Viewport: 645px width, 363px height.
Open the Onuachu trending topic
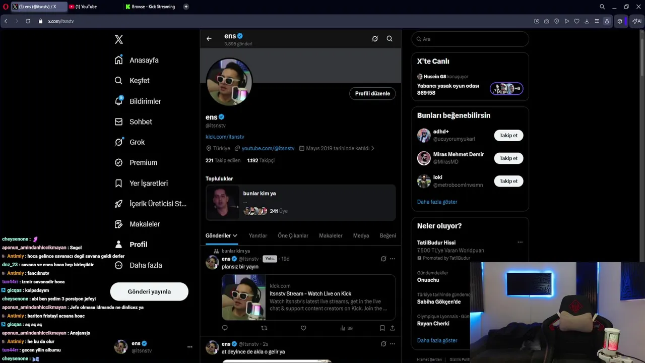[428, 280]
